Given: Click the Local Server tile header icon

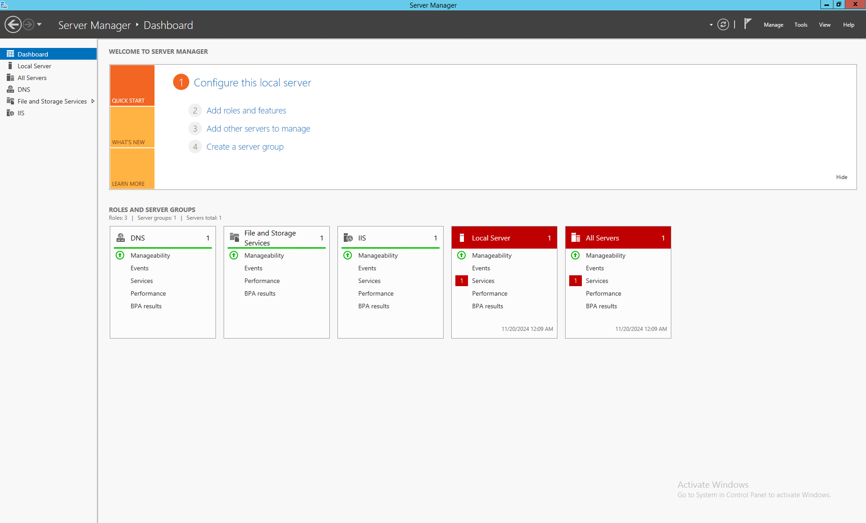Looking at the screenshot, I should [462, 238].
